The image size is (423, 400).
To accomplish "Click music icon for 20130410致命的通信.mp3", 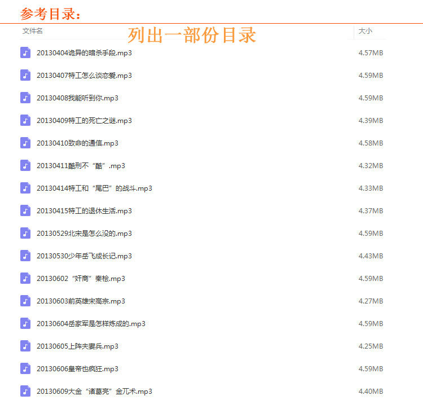I will click(x=25, y=143).
